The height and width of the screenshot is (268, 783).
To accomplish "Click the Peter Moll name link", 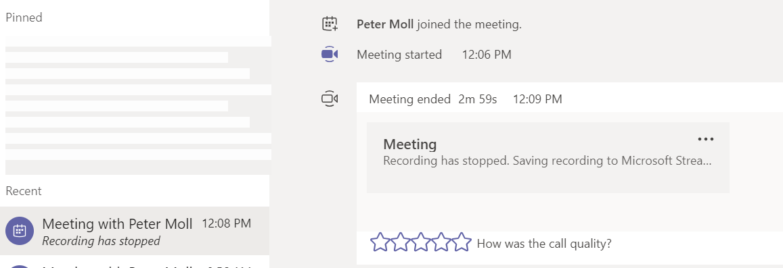I will coord(385,24).
